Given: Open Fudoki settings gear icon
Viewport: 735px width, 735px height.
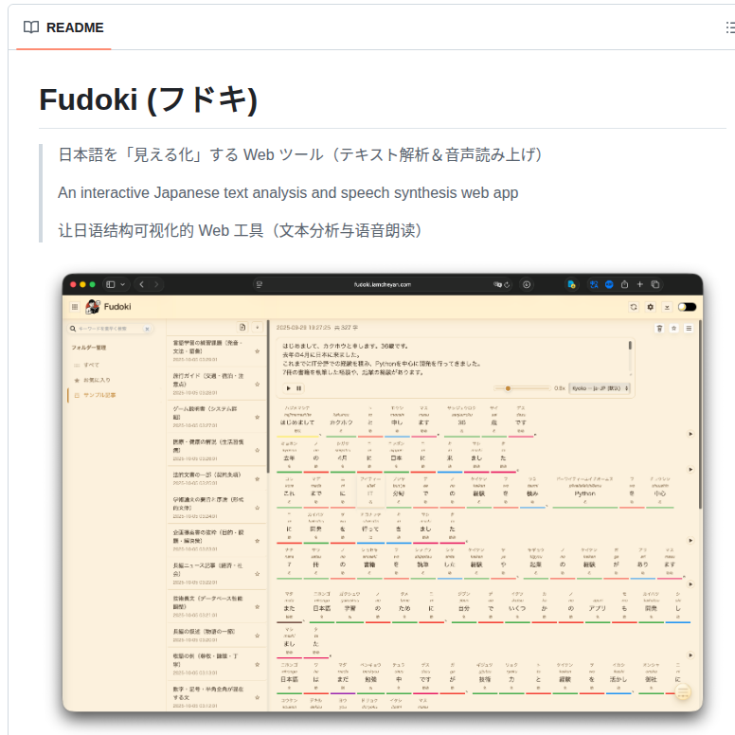Looking at the screenshot, I should 650,307.
